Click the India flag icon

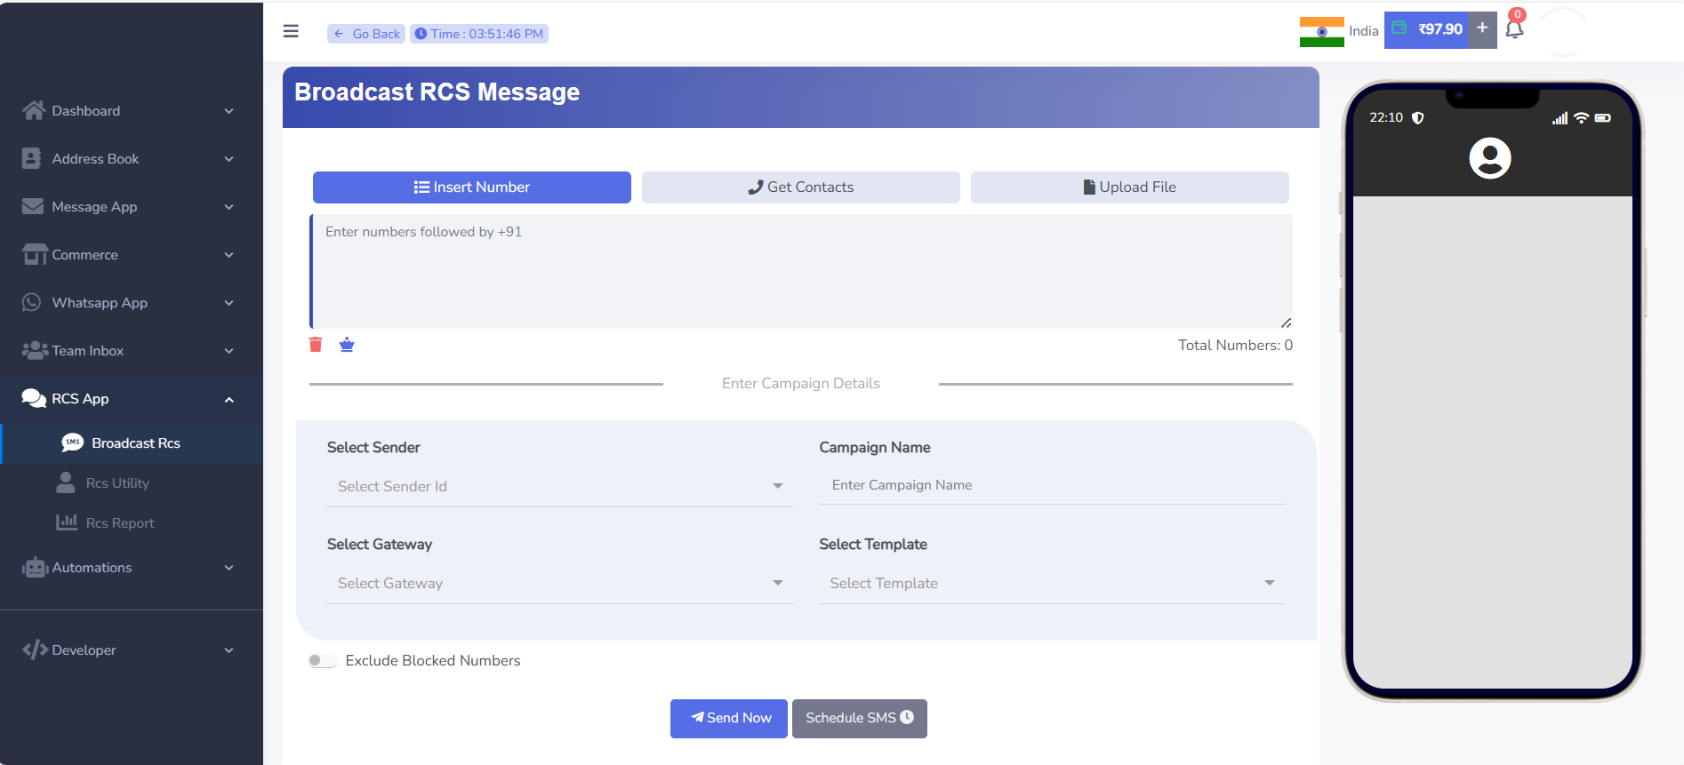pos(1321,31)
